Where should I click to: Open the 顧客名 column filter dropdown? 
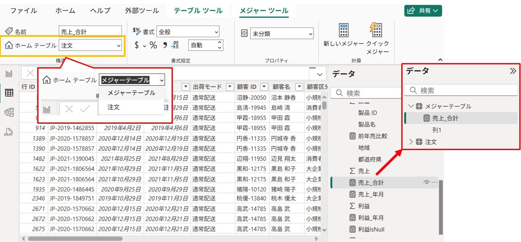click(298, 87)
